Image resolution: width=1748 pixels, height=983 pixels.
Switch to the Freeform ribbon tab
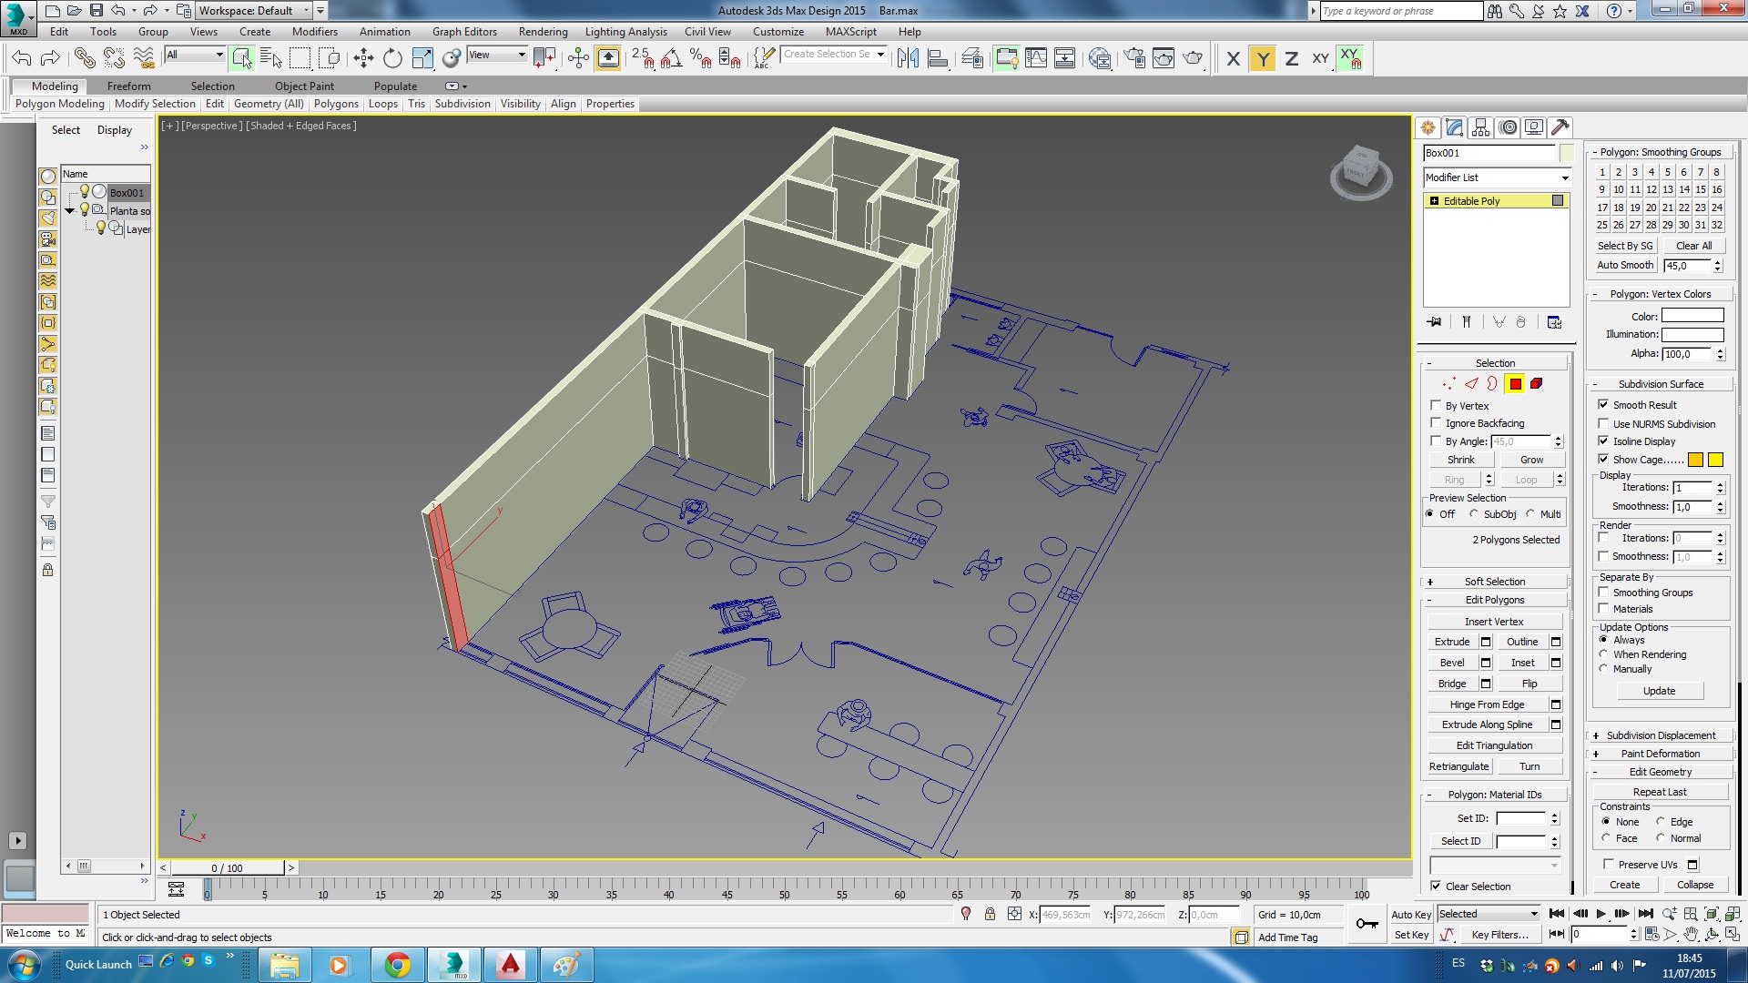128,86
